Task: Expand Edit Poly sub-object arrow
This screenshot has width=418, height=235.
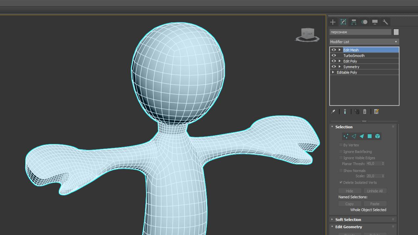Action: pos(340,61)
